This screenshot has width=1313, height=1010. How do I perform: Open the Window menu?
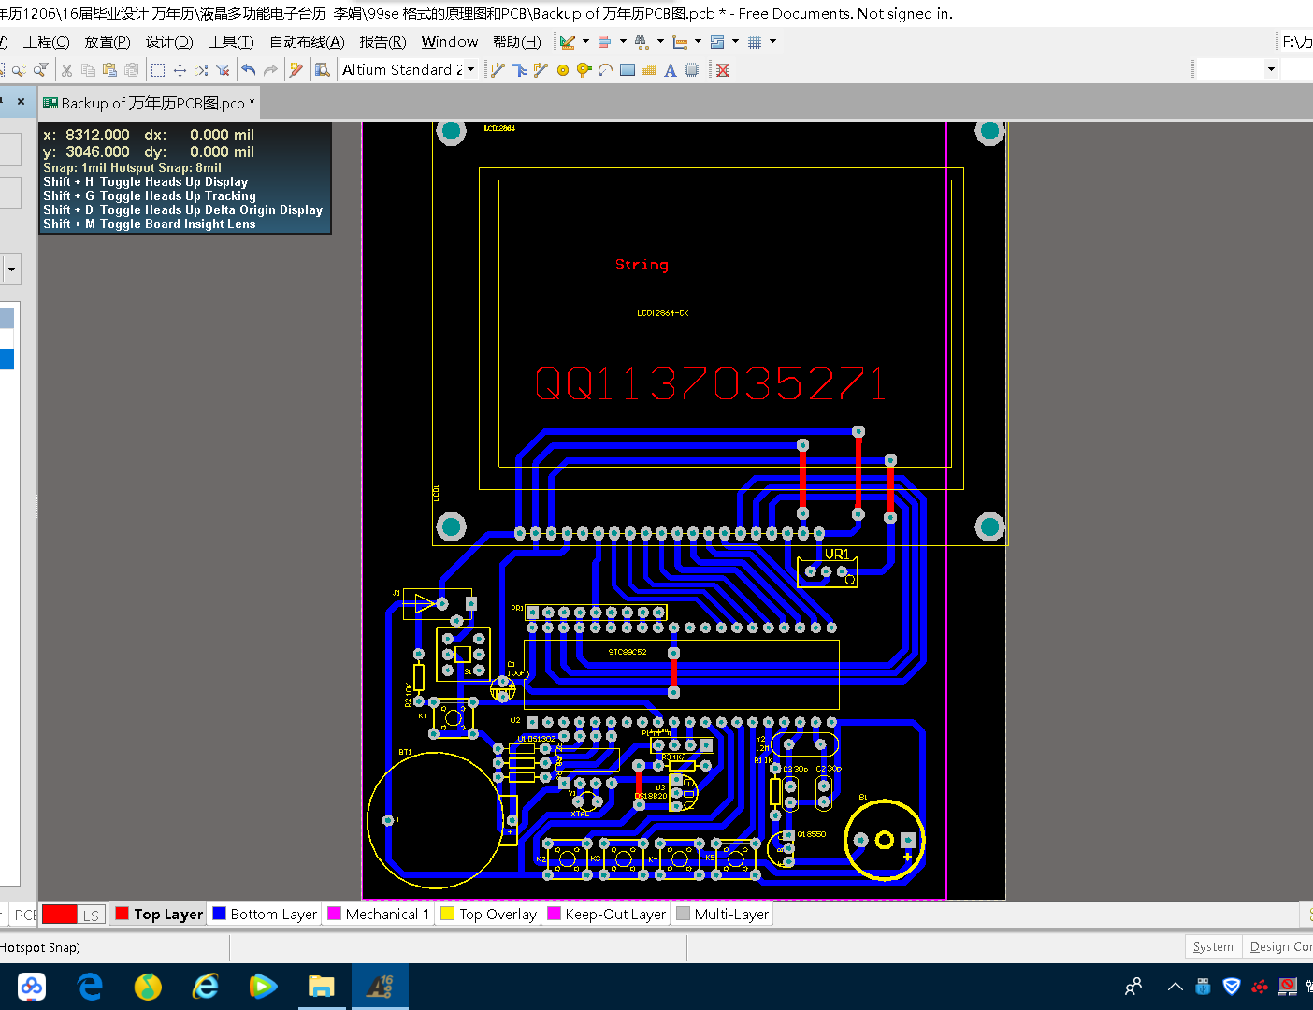(x=450, y=42)
